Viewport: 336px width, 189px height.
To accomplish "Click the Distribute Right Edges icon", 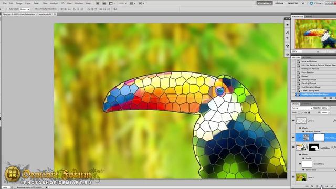I will (x=108, y=9).
